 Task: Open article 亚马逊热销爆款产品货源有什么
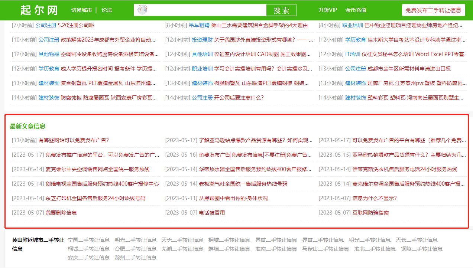[x=409, y=155]
